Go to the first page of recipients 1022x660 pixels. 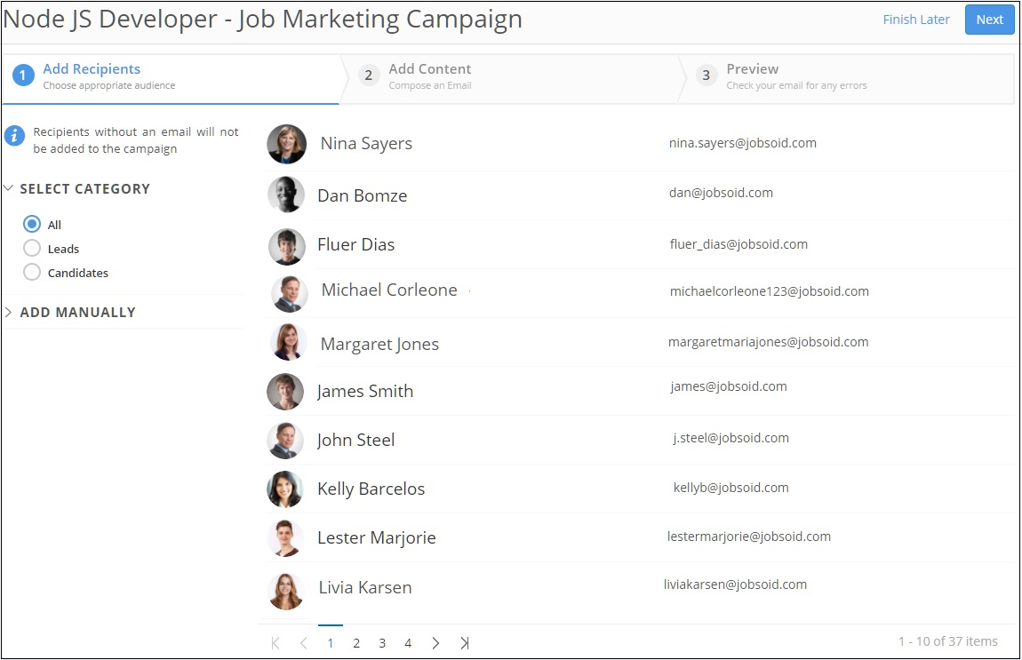[x=275, y=643]
